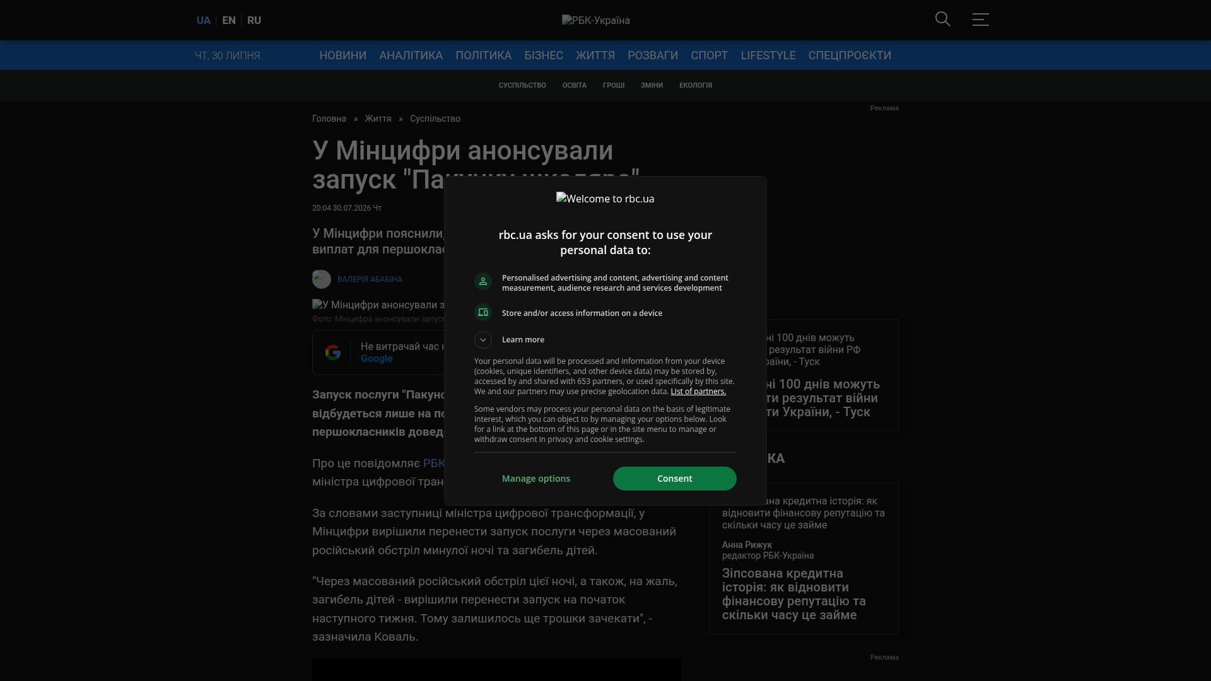Open the АНАЛІТИКА section

(411, 55)
